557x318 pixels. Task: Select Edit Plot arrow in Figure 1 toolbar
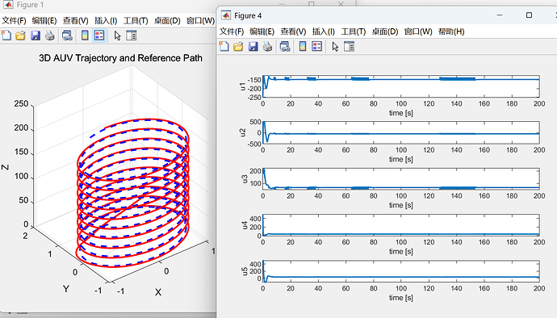117,36
